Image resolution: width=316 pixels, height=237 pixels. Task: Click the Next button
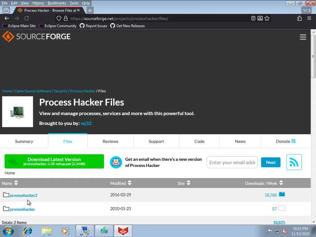271,162
